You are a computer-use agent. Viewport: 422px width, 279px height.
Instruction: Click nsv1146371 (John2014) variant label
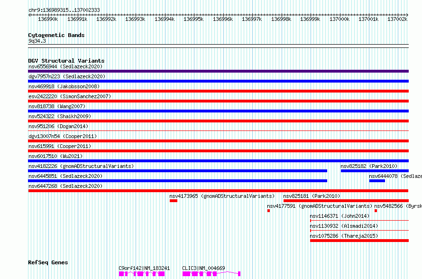pos(339,216)
